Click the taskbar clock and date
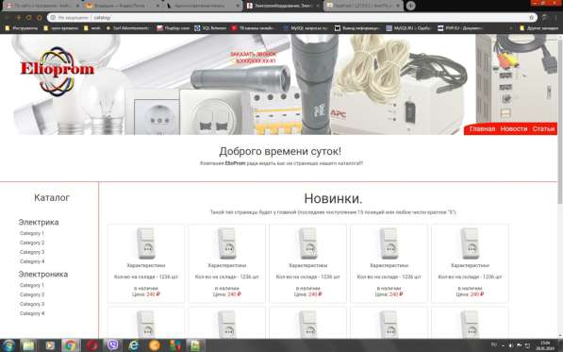Image resolution: width=563 pixels, height=352 pixels. (545, 345)
